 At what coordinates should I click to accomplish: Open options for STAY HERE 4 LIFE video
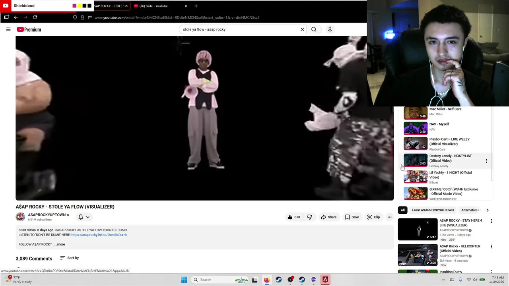(491, 221)
